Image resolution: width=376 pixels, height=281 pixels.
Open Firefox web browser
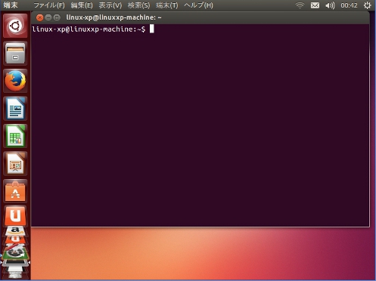[15, 81]
